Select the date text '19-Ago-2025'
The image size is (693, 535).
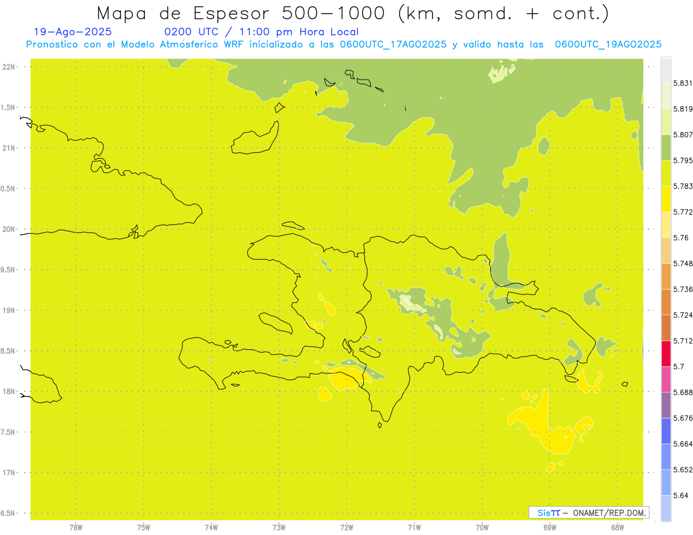(x=73, y=32)
